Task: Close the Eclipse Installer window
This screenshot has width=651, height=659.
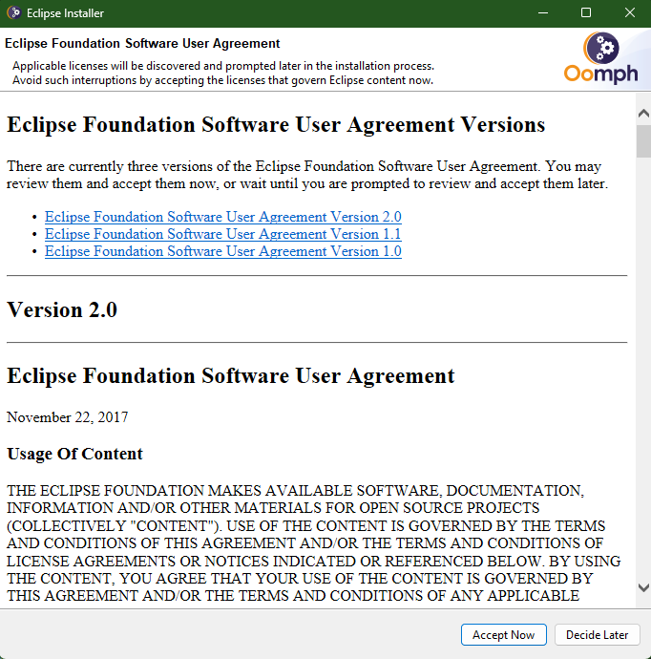Action: coord(630,13)
